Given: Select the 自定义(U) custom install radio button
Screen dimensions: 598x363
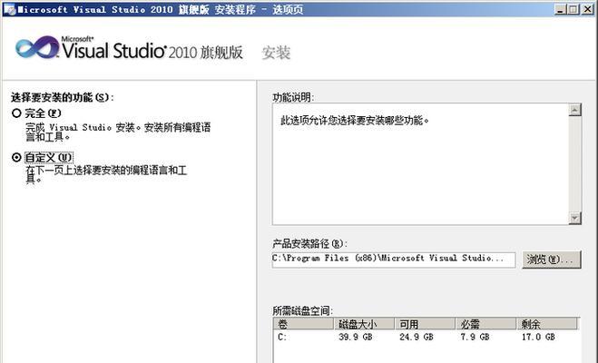Looking at the screenshot, I should coord(16,157).
